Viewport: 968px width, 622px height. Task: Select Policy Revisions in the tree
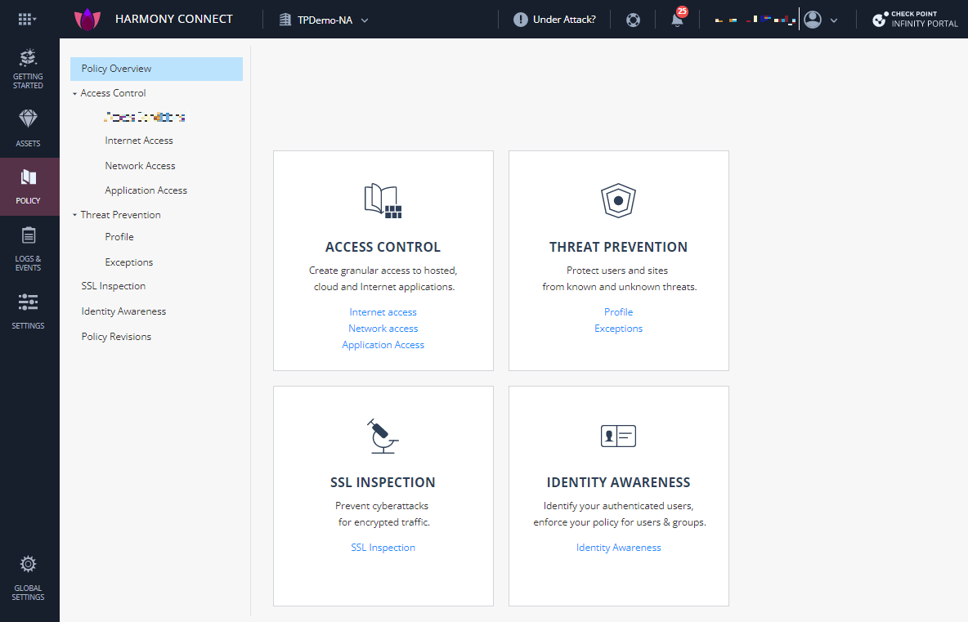click(x=116, y=337)
